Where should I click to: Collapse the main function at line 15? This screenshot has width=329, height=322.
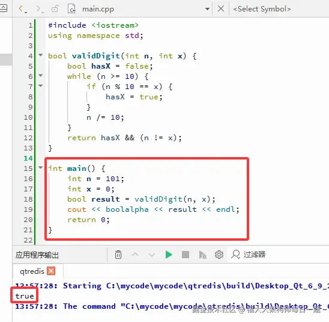pos(41,168)
